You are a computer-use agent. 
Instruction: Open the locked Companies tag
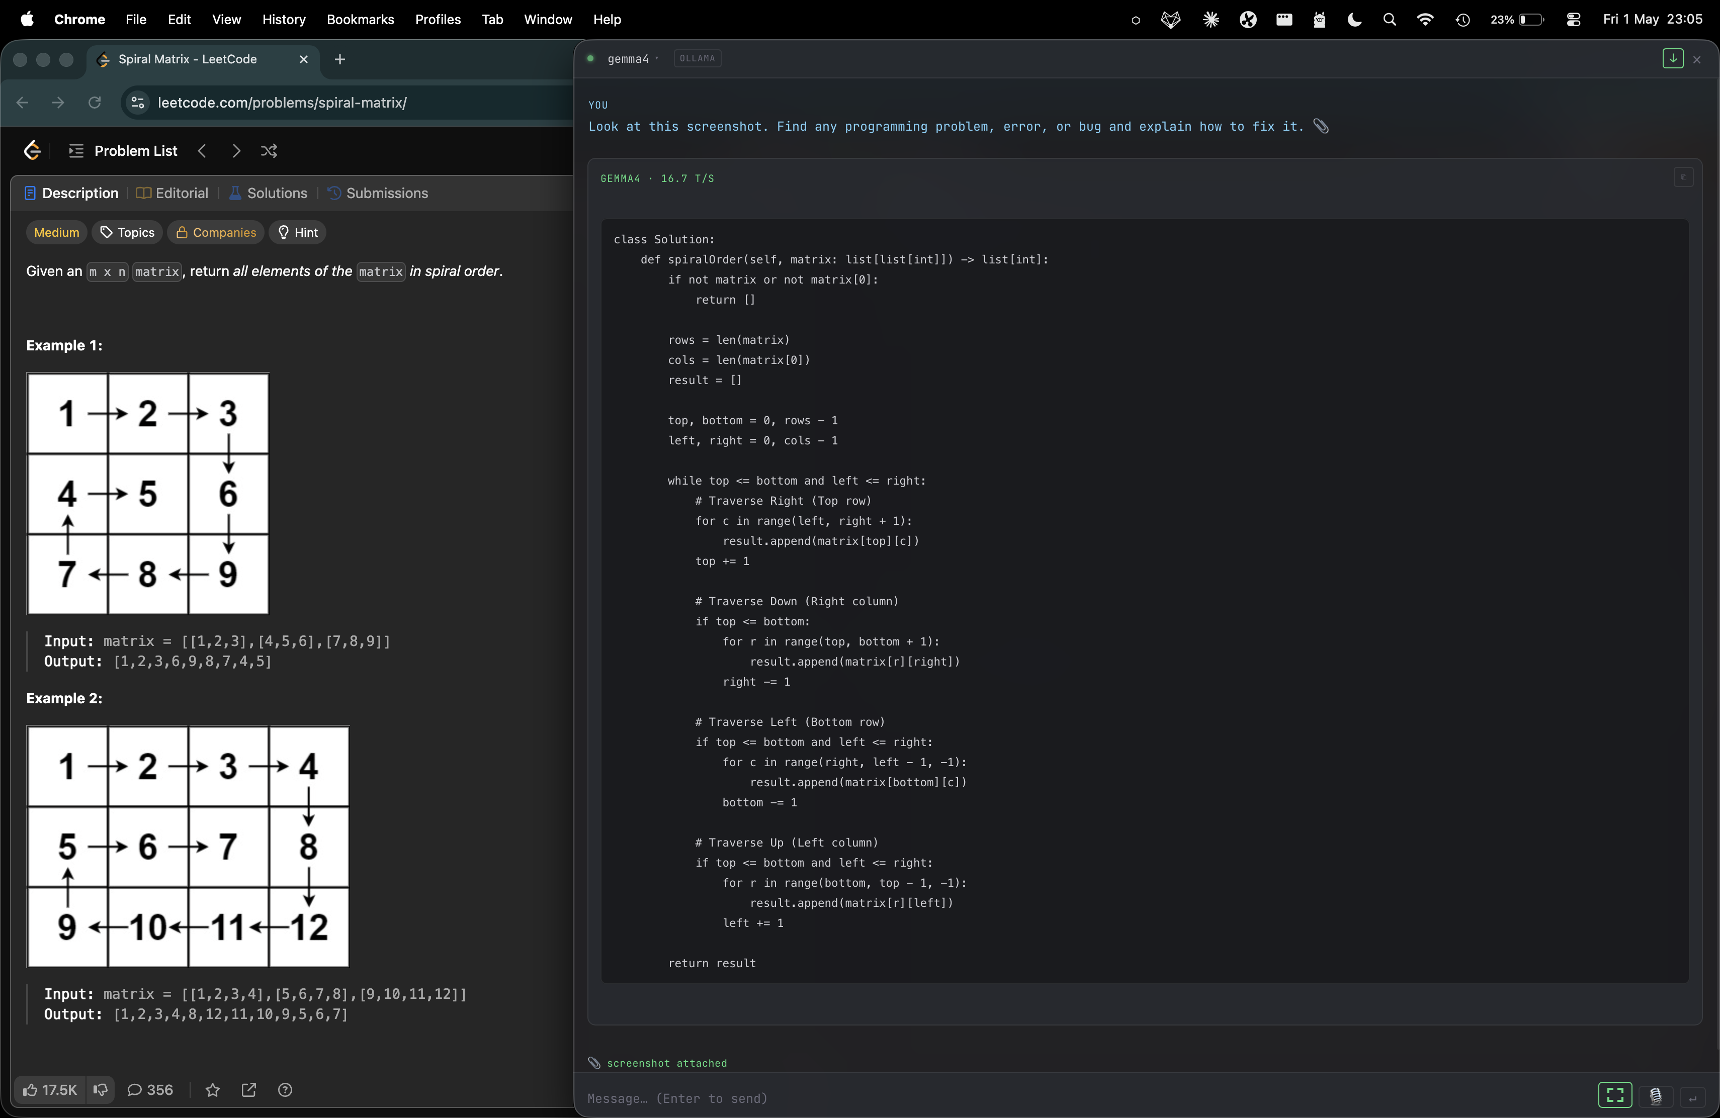point(216,232)
